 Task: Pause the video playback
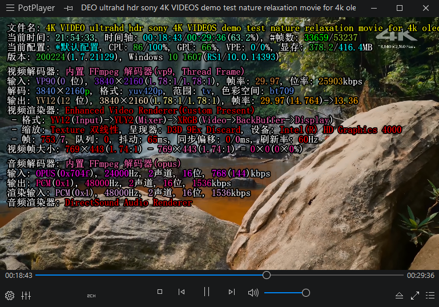pyautogui.click(x=207, y=292)
